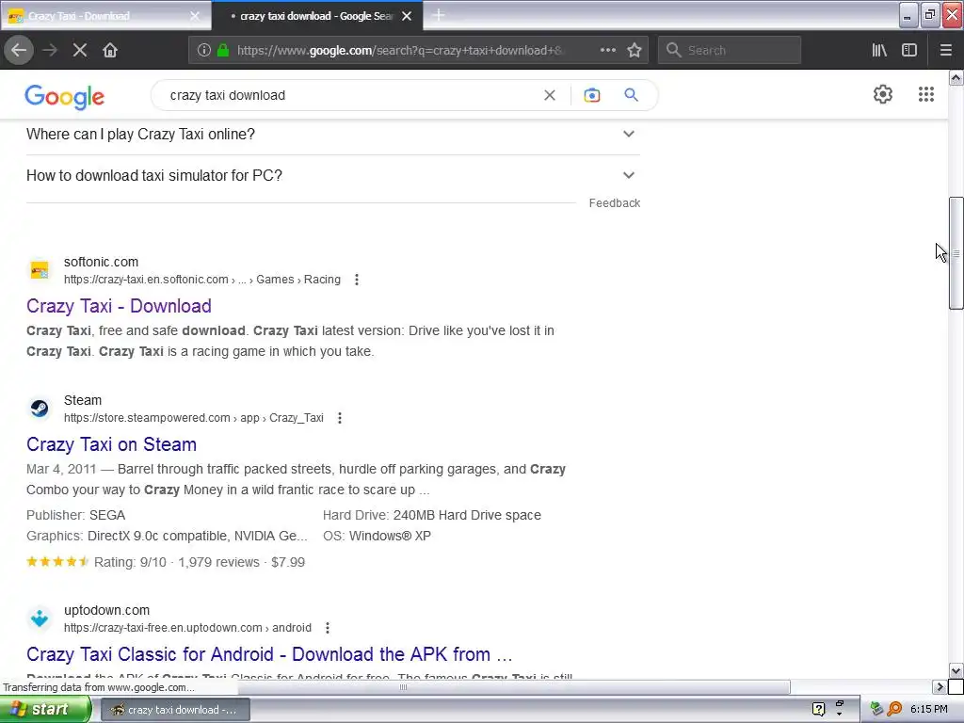Click the softonic.com site name
The height and width of the screenshot is (723, 964).
[101, 262]
